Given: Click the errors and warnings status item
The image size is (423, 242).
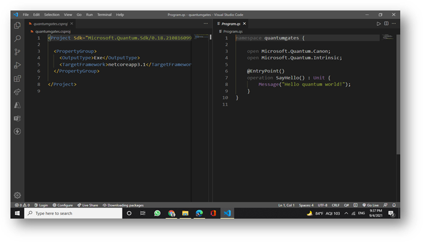Looking at the screenshot, I should (22, 205).
